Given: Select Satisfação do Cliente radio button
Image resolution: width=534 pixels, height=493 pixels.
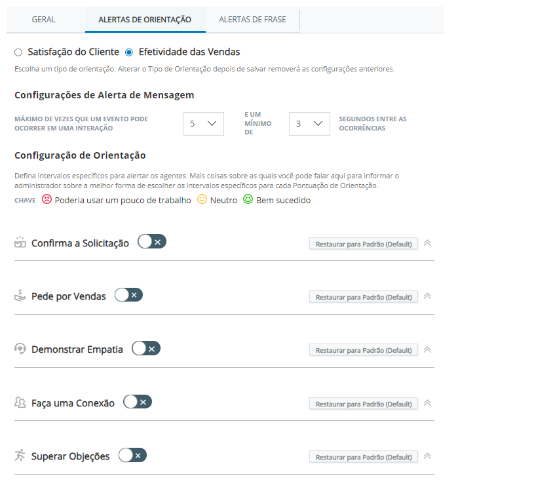Looking at the screenshot, I should click(x=18, y=52).
